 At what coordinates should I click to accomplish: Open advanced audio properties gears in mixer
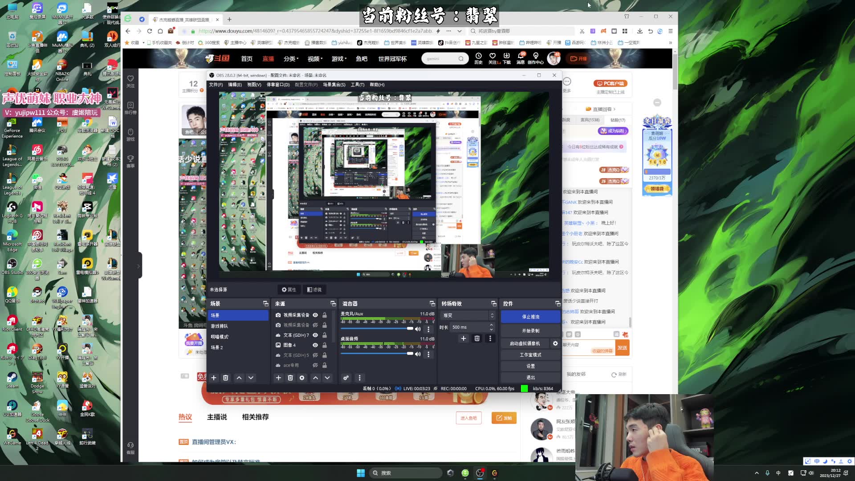[346, 378]
